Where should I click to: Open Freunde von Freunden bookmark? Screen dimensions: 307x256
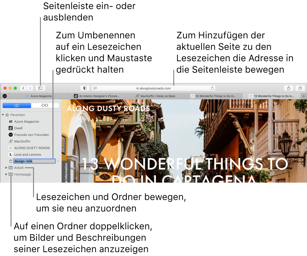coord(31,135)
